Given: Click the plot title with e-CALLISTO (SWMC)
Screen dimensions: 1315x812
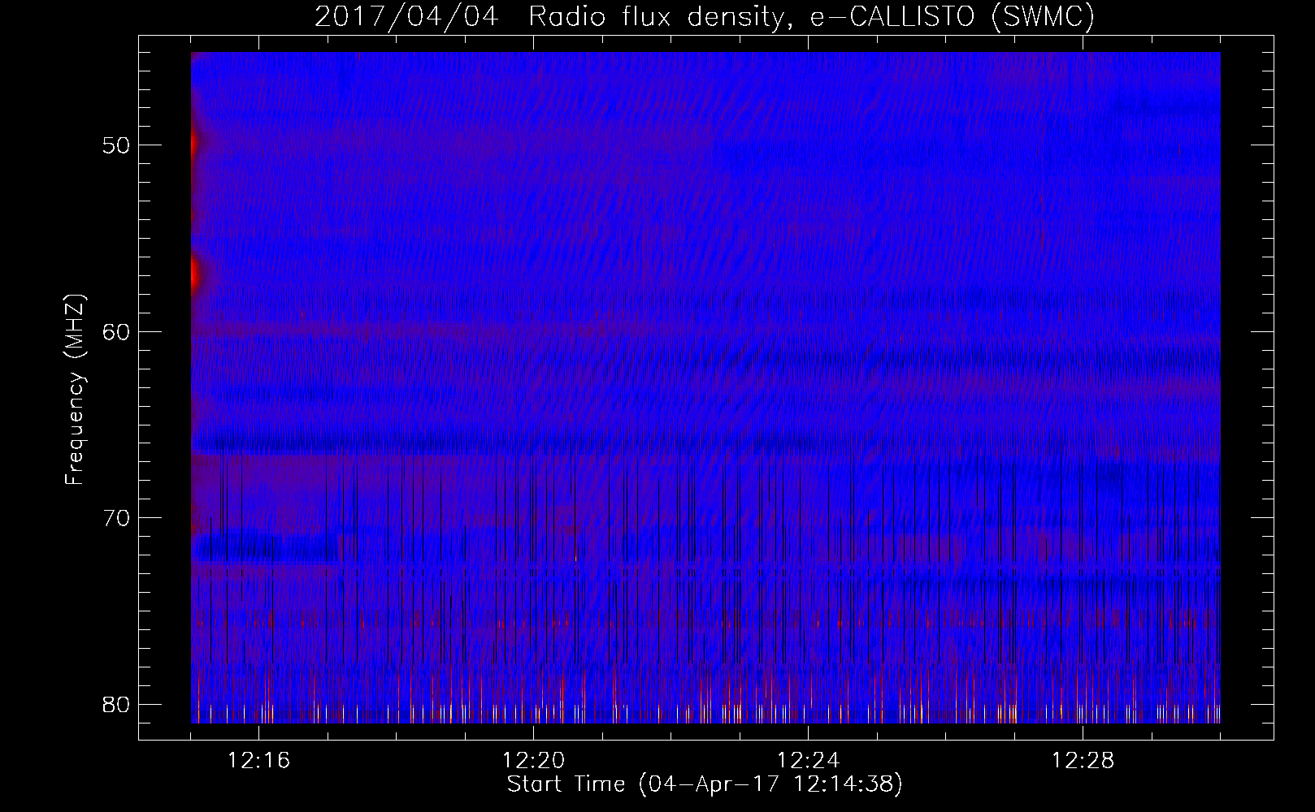Looking at the screenshot, I should [x=705, y=17].
